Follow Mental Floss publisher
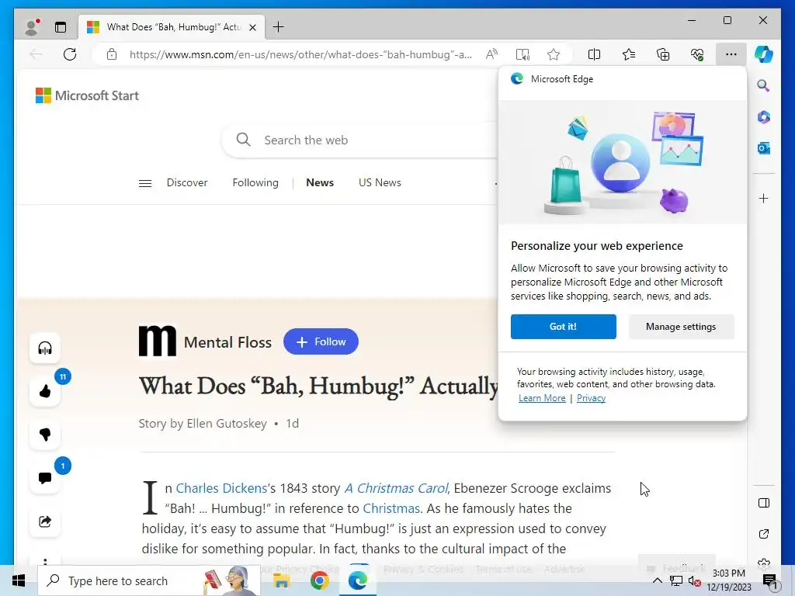 pos(321,341)
